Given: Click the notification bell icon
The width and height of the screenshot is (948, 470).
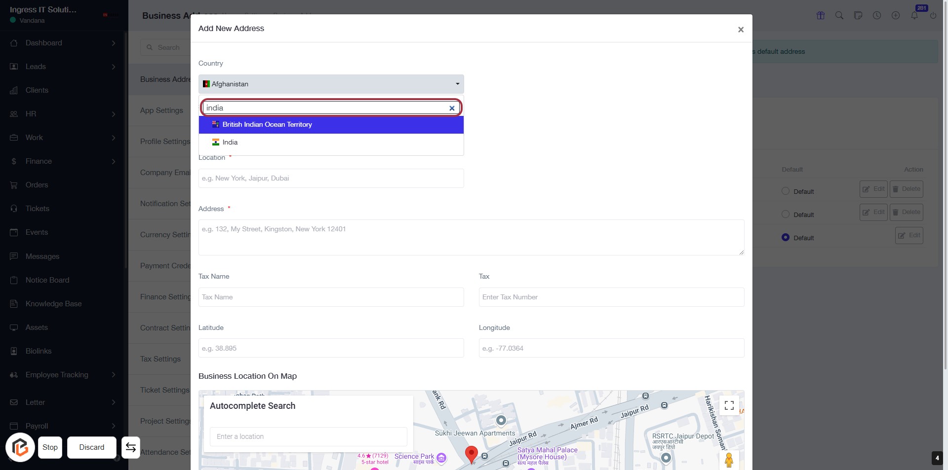Looking at the screenshot, I should pos(914,15).
